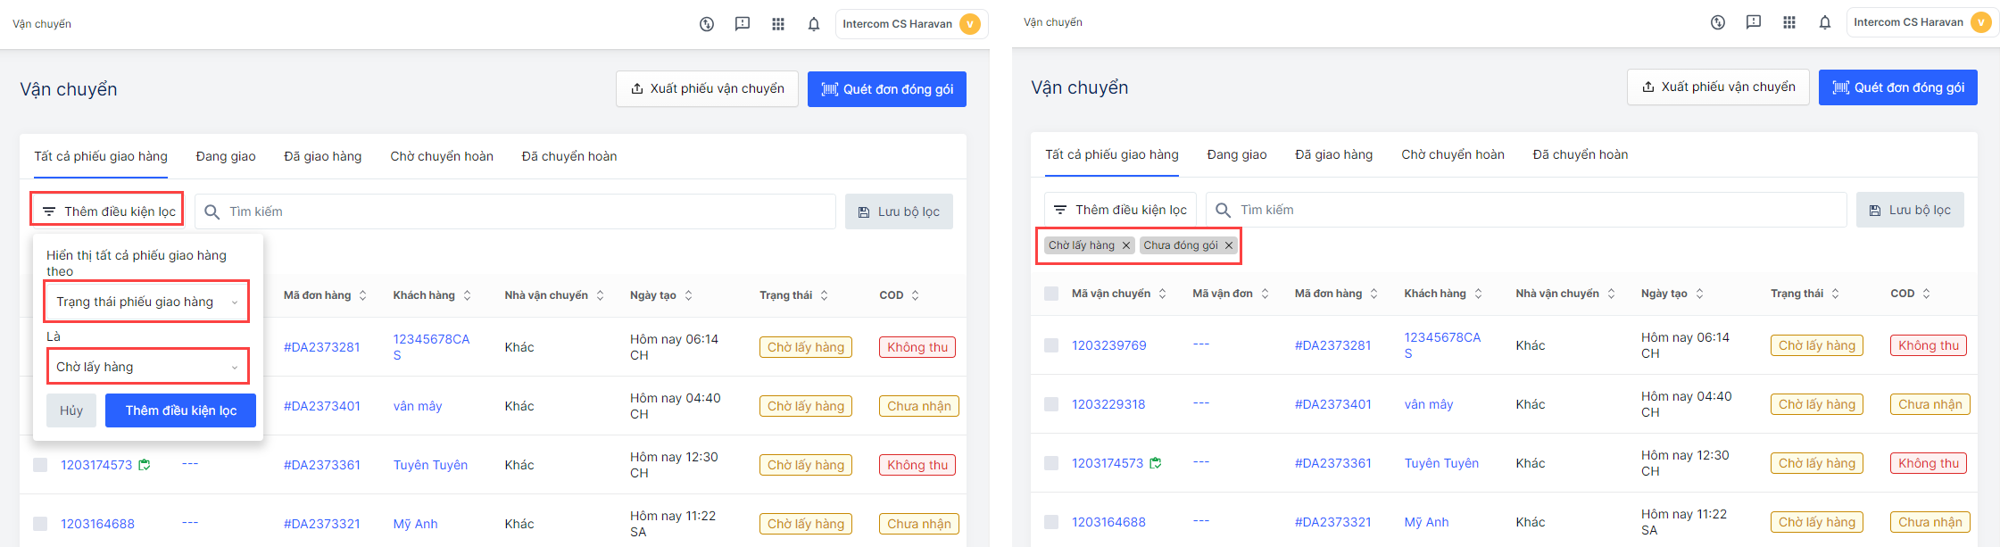
Task: Open the history clock icon in left screenshot
Action: pyautogui.click(x=707, y=24)
